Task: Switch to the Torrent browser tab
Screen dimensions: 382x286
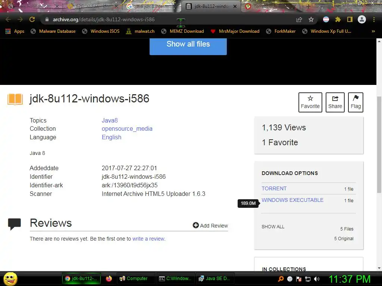Action: coord(270,6)
